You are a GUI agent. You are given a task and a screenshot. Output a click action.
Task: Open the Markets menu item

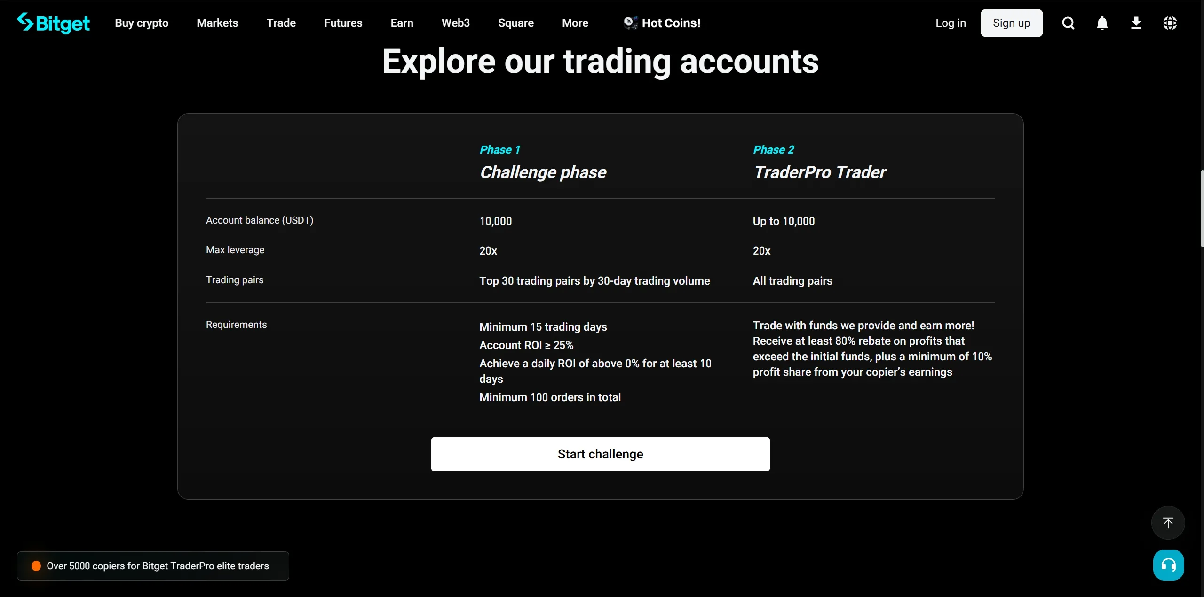217,23
